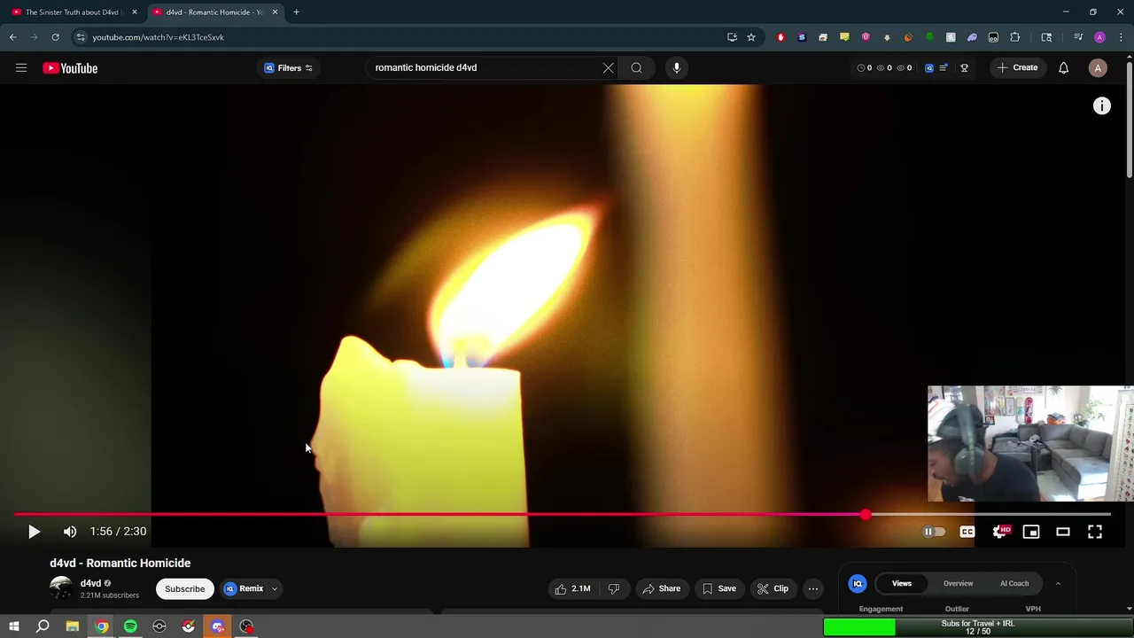
Task: Open Chrome profile avatar
Action: [x=1099, y=37]
